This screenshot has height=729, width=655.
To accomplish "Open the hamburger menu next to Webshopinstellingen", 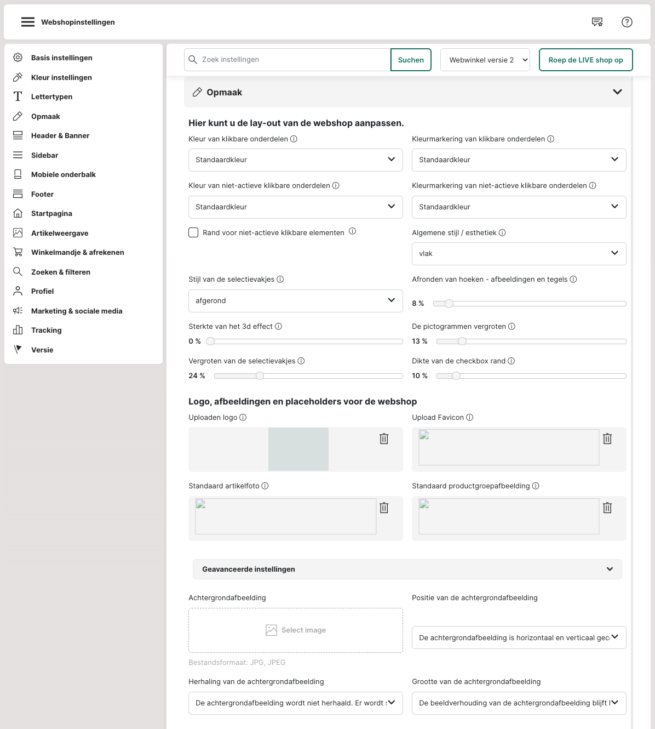I will point(28,22).
